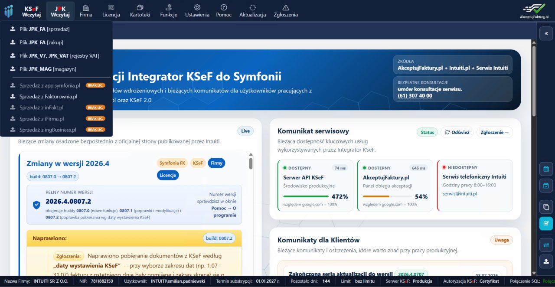Click the Serwer API KSeF status card
This screenshot has width=555, height=287.
coord(315,186)
